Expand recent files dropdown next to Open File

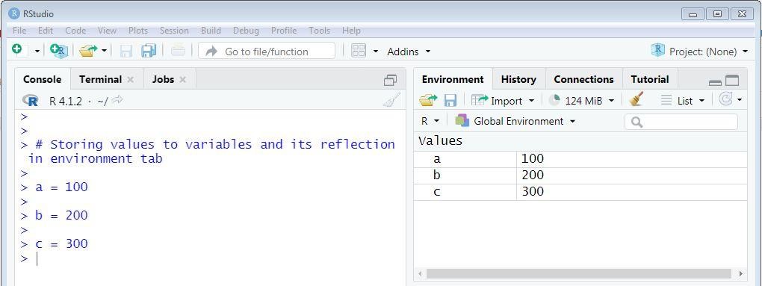coord(104,51)
